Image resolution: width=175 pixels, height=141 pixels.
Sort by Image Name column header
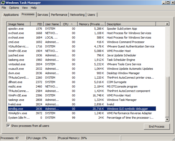coord(20,24)
